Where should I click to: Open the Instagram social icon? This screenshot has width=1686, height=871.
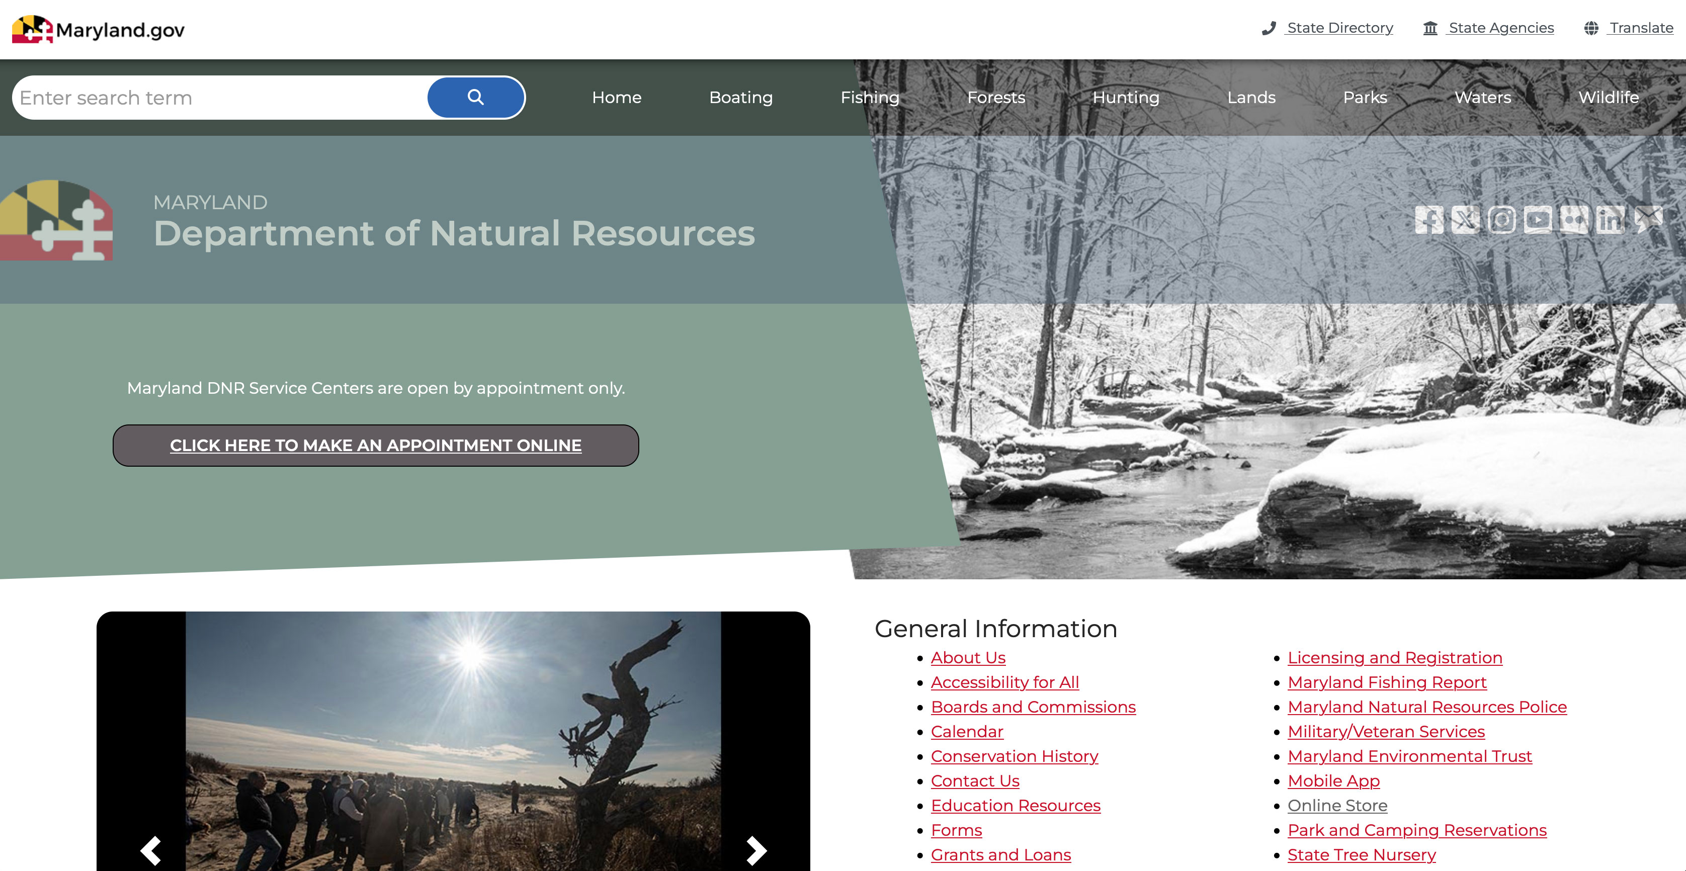click(1501, 220)
